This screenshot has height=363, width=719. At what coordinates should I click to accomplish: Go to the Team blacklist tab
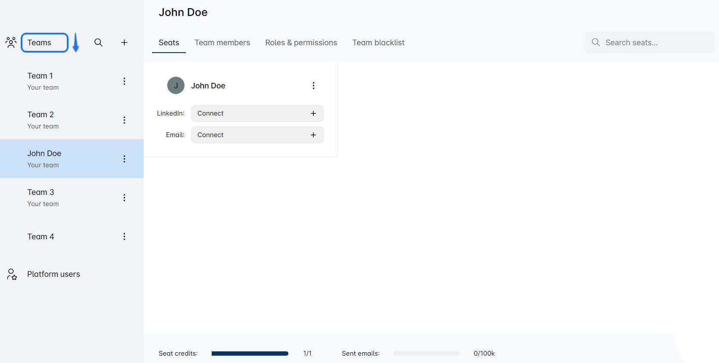[x=378, y=43]
